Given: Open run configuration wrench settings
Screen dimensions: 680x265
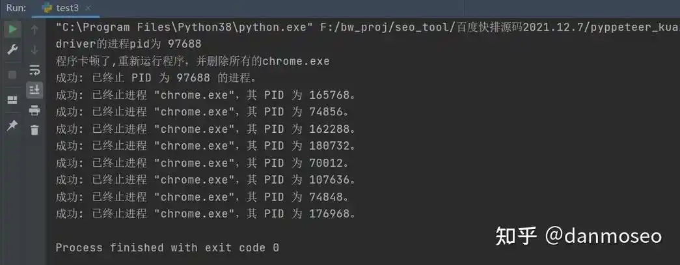Looking at the screenshot, I should 12,50.
